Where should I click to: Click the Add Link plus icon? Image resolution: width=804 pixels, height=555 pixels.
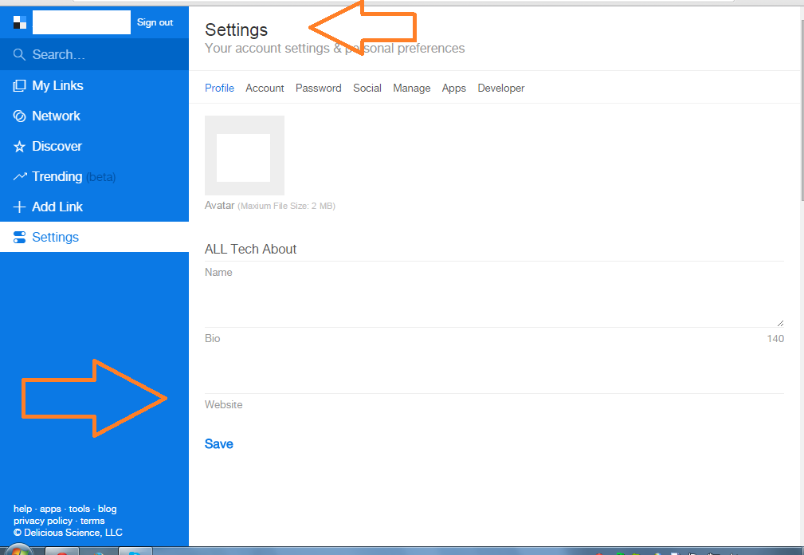click(18, 207)
